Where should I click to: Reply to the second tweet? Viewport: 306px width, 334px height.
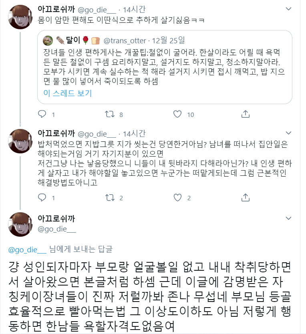coord(42,197)
